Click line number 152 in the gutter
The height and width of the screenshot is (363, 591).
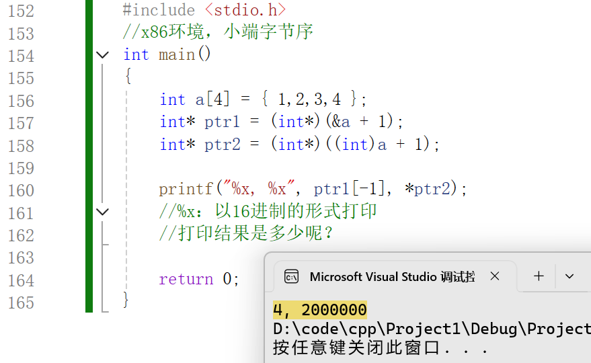point(21,11)
